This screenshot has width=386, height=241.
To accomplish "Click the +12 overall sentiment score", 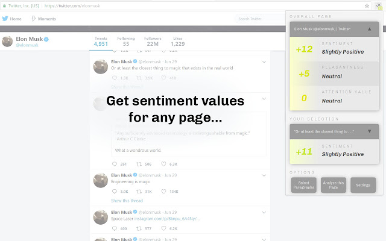I will 304,49.
